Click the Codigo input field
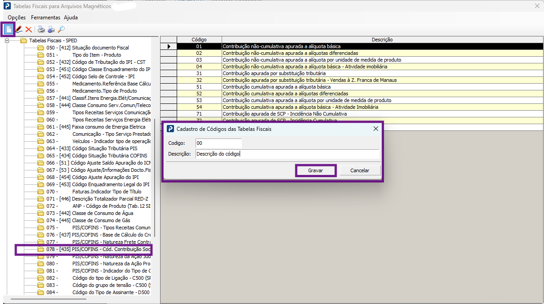This screenshot has width=544, height=304. pyautogui.click(x=218, y=143)
